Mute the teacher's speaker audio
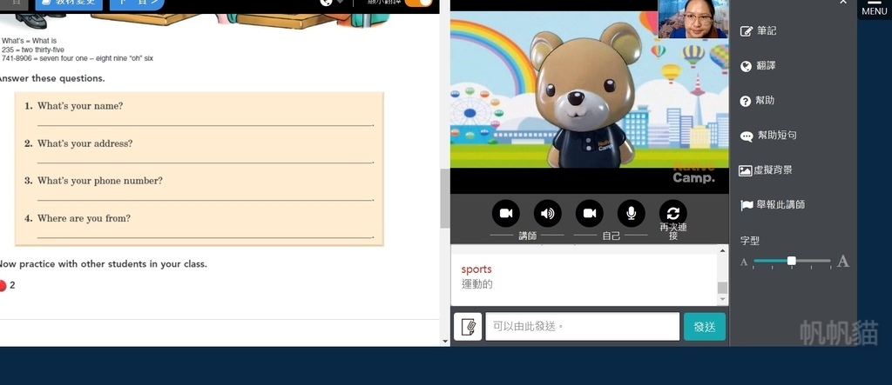This screenshot has height=385, width=892. (x=547, y=214)
